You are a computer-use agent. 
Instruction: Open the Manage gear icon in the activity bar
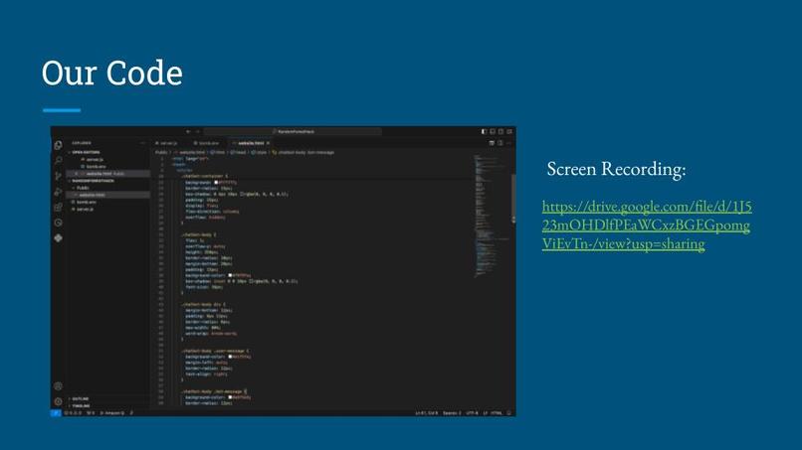point(59,401)
